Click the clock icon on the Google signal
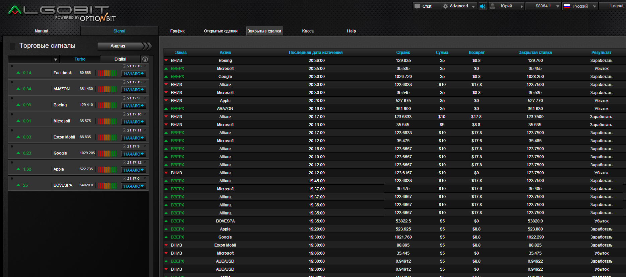 [124, 146]
